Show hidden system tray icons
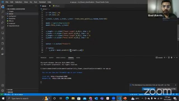This screenshot has width=179, height=101. (142, 98)
